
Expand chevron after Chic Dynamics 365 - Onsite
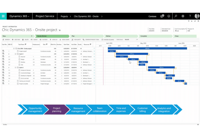point(102,16)
